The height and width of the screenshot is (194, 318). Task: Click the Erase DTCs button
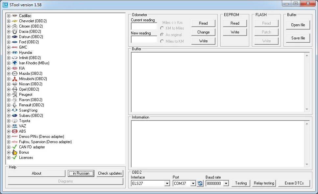click(294, 183)
